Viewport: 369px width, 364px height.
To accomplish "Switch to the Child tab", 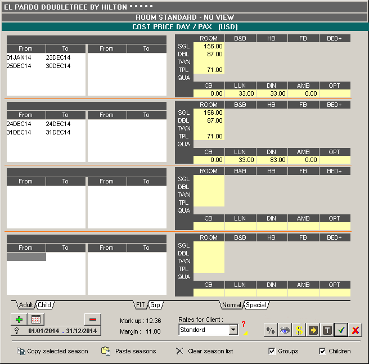I will coord(44,305).
